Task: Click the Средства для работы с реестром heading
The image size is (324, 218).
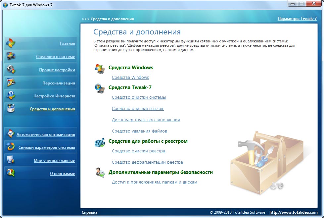Action: (x=148, y=141)
